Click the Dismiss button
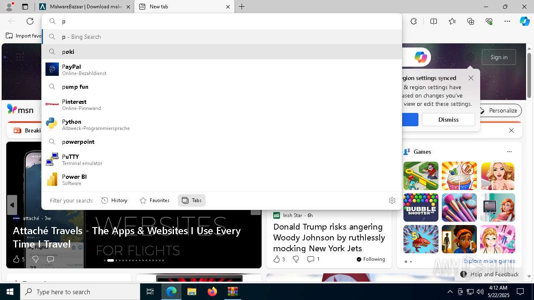 448,120
